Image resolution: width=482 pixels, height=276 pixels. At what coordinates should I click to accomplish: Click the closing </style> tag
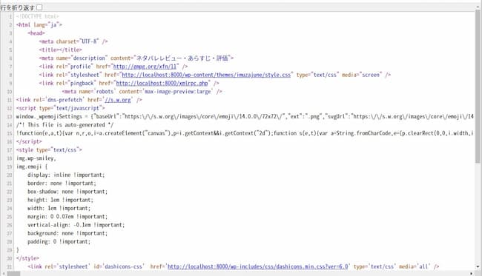tap(27, 258)
